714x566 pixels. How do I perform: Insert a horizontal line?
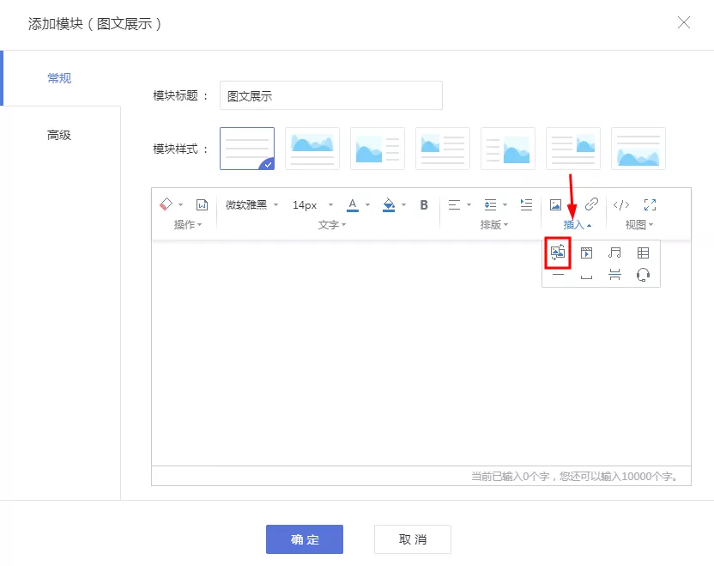[558, 274]
